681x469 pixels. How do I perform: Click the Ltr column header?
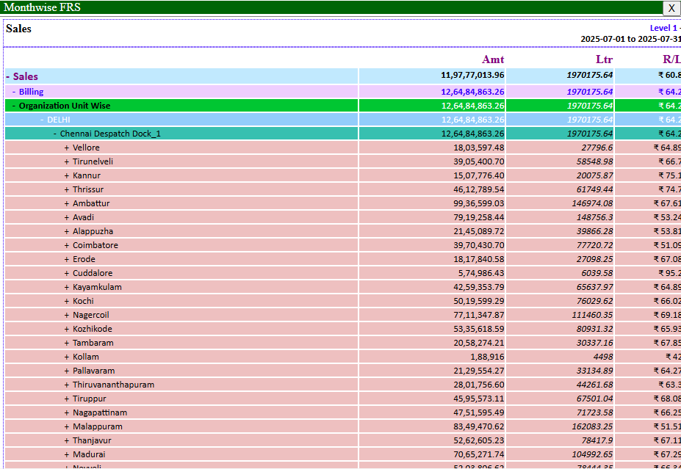click(603, 59)
